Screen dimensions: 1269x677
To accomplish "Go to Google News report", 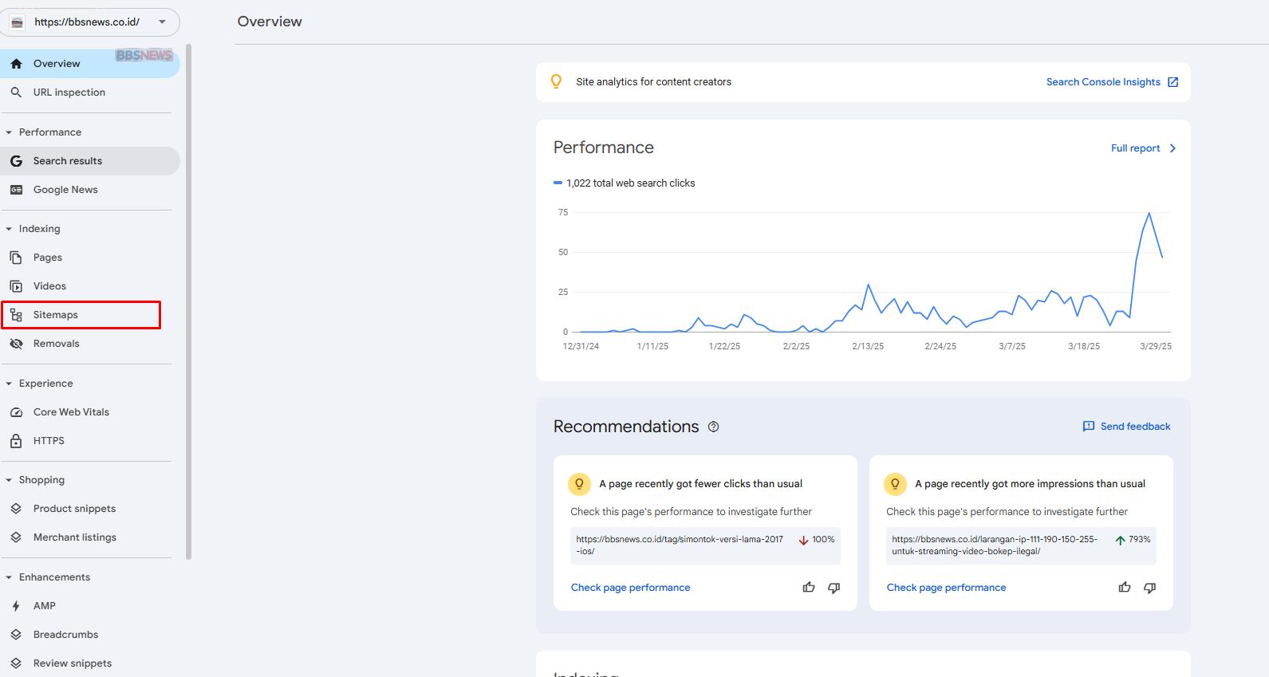I will (x=65, y=190).
